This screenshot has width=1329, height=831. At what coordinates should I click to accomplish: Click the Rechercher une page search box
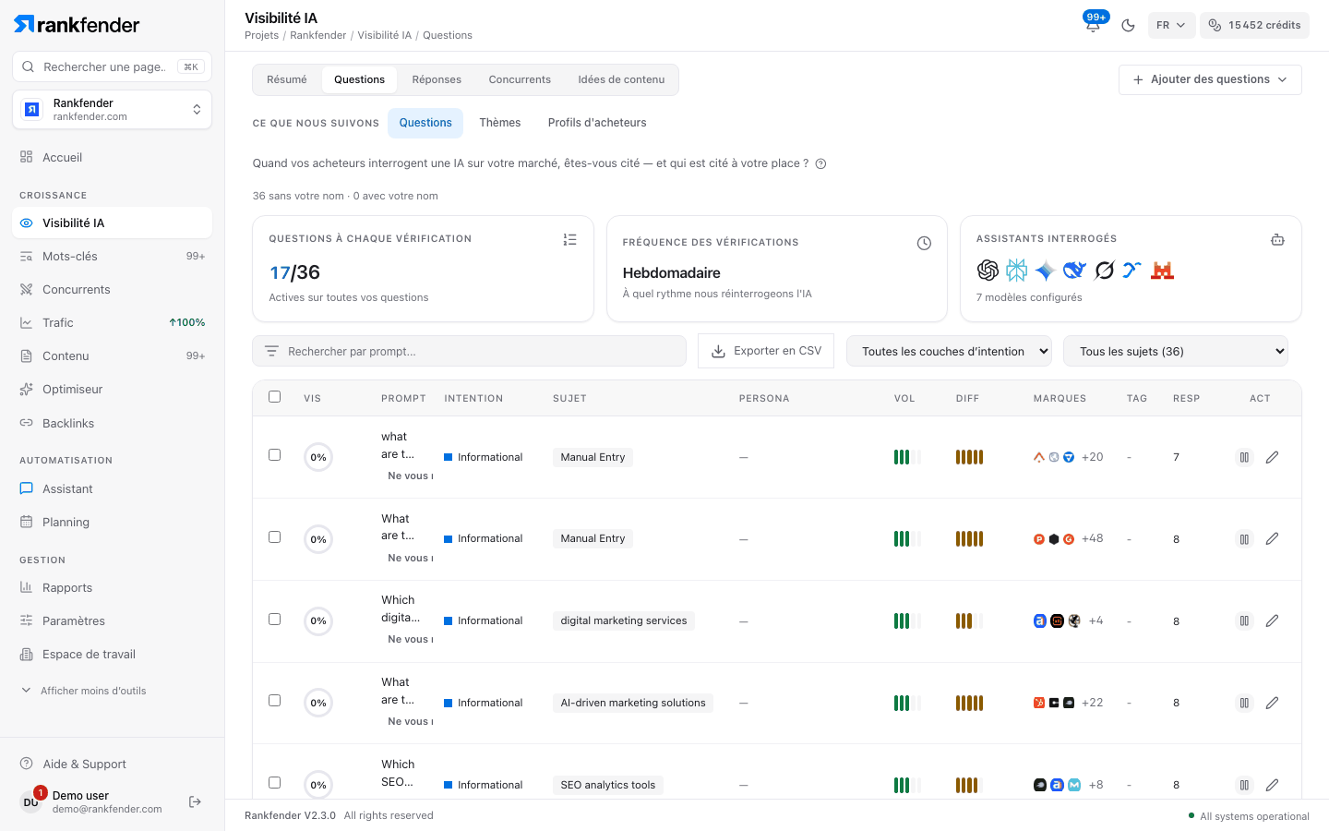pyautogui.click(x=112, y=66)
